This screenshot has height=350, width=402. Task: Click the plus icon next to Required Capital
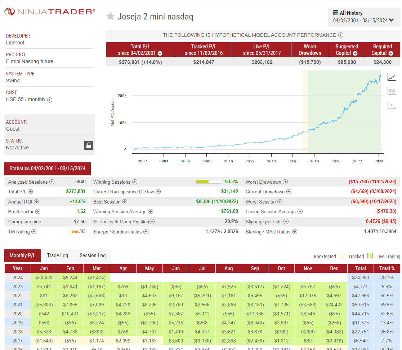click(x=391, y=53)
